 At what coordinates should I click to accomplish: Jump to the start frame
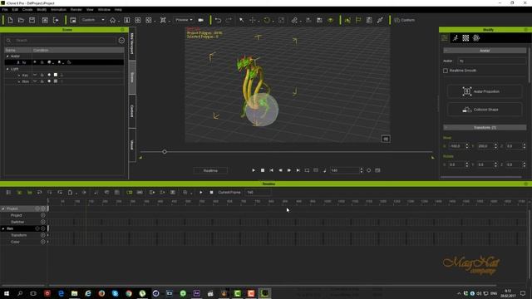pos(272,170)
